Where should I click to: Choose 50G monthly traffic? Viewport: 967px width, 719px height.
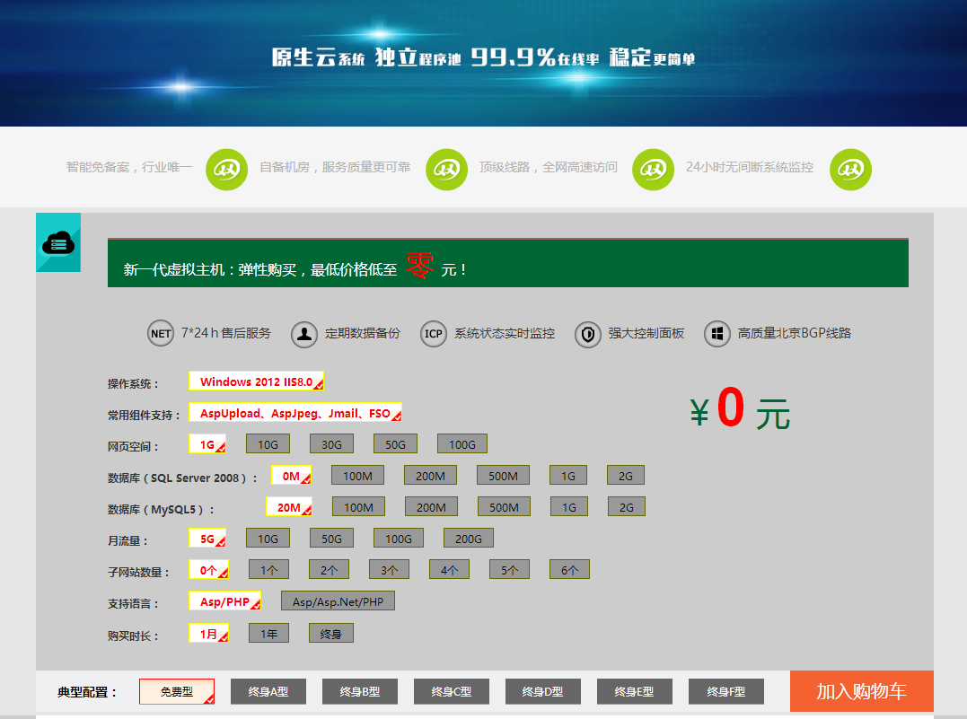pyautogui.click(x=332, y=539)
